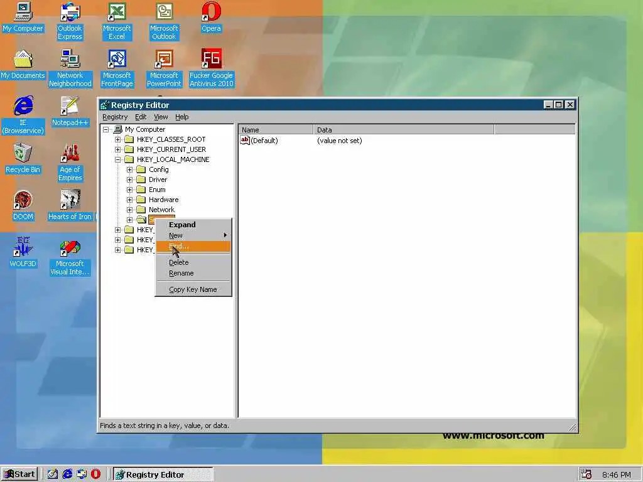This screenshot has height=482, width=643.
Task: Click the Start button
Action: coord(19,474)
